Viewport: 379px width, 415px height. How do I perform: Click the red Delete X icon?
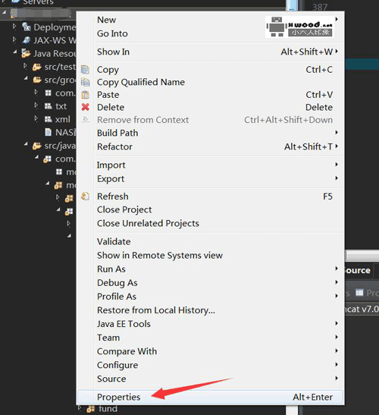pyautogui.click(x=85, y=107)
